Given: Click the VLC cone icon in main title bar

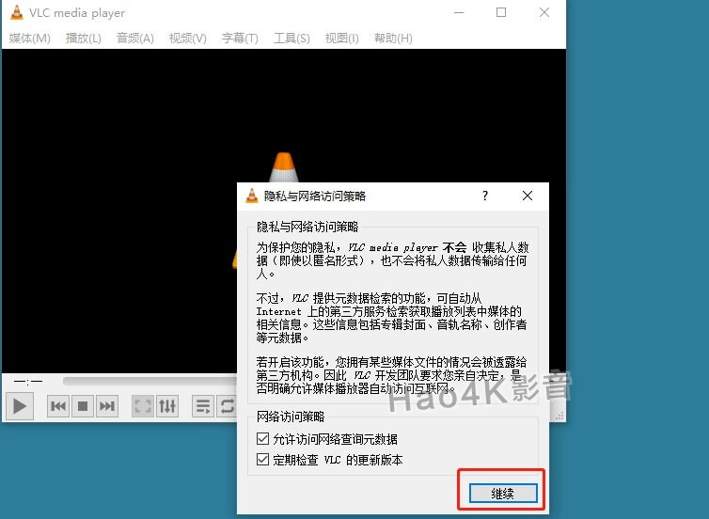Looking at the screenshot, I should pyautogui.click(x=17, y=12).
